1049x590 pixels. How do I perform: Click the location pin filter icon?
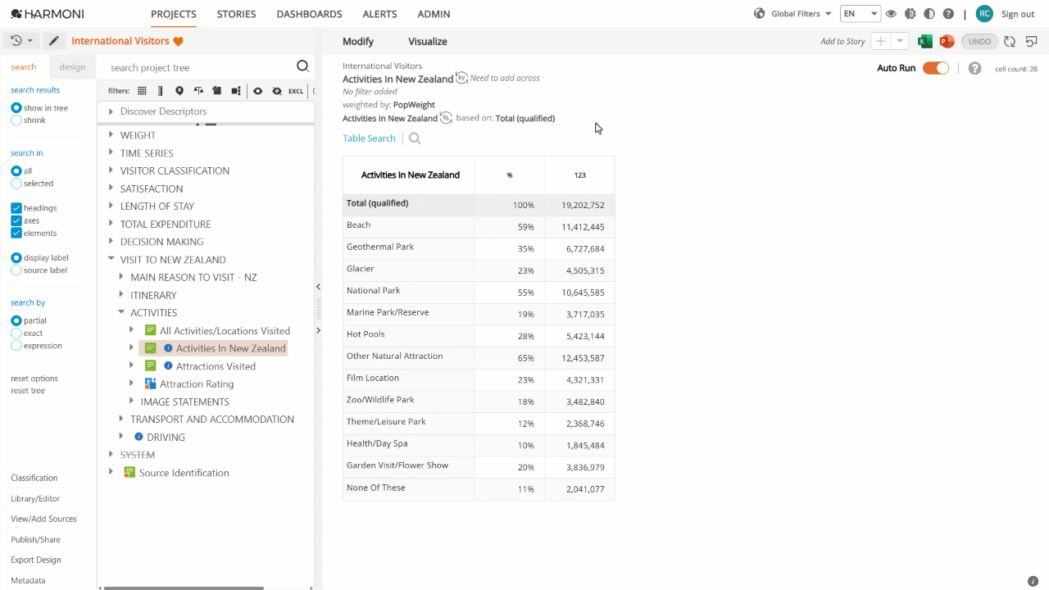tap(179, 91)
